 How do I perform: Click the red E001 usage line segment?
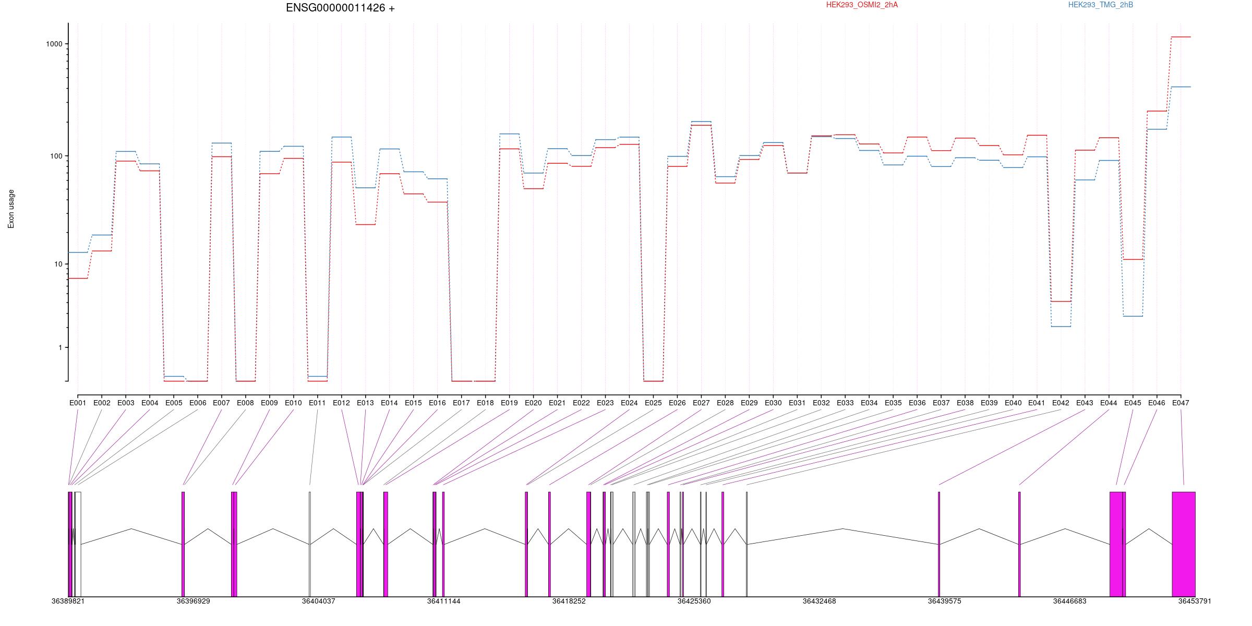(78, 279)
